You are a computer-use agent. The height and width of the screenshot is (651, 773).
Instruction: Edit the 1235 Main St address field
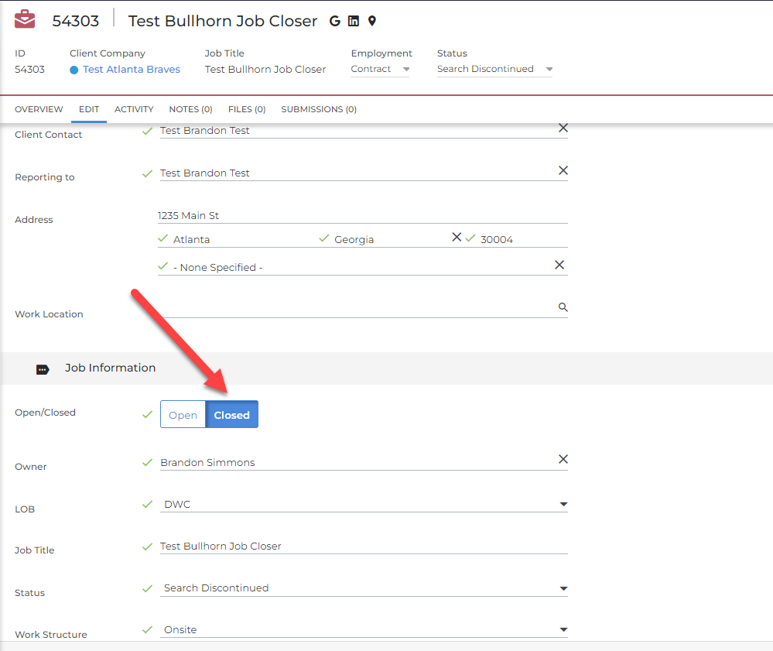[x=362, y=215]
